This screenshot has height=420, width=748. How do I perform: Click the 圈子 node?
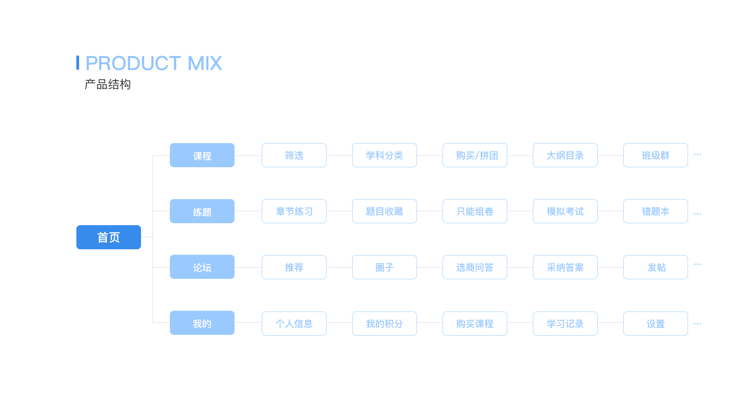[x=385, y=267]
